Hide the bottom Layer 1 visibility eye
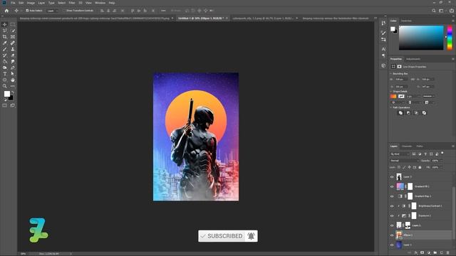Viewport: 456px width, 256px height. 392,245
